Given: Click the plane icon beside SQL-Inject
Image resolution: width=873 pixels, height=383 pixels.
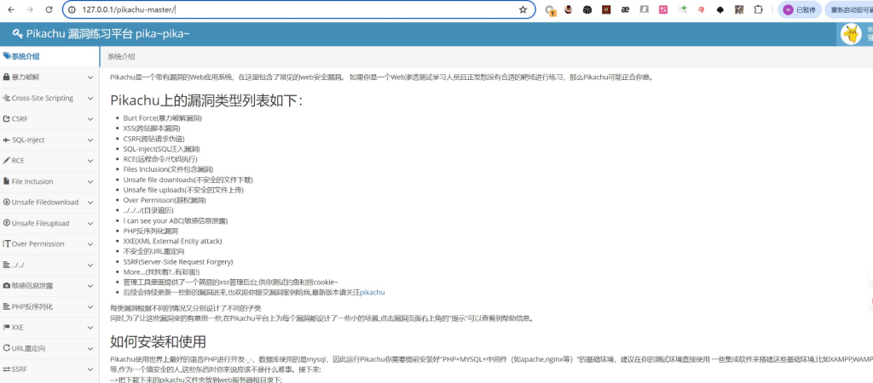Looking at the screenshot, I should point(7,140).
